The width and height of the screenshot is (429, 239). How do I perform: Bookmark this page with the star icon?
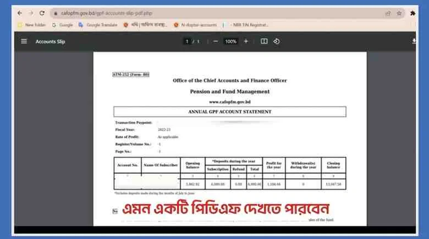pos(399,13)
